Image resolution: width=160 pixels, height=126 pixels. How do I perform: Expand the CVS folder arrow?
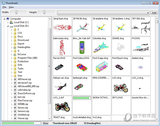pos(12,33)
